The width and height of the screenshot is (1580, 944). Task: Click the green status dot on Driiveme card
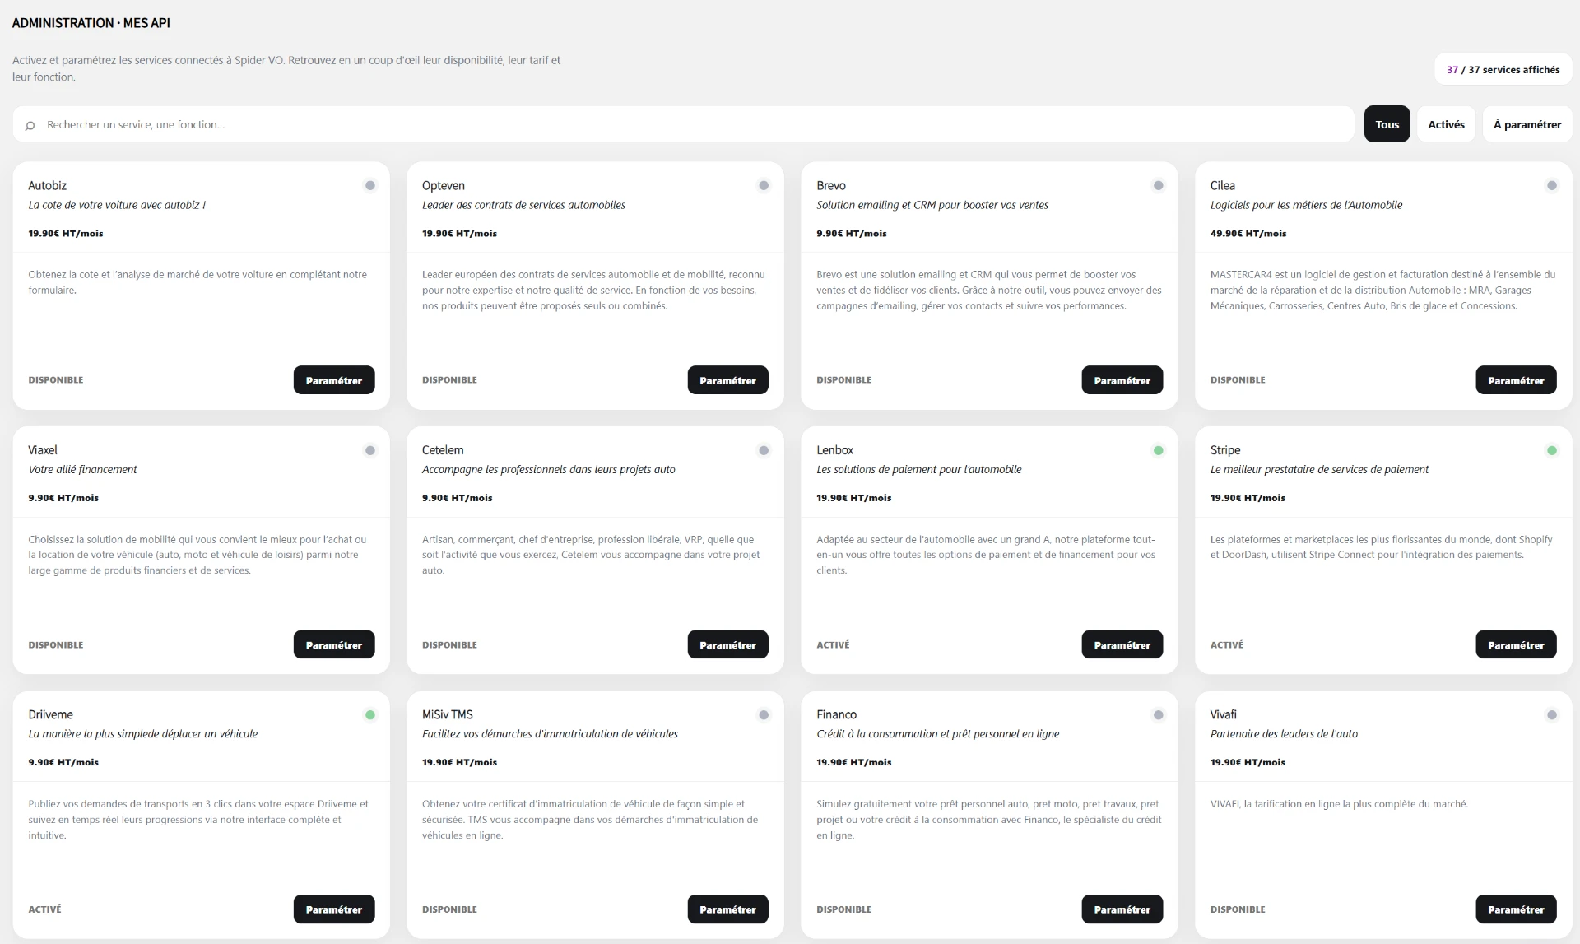pyautogui.click(x=370, y=714)
